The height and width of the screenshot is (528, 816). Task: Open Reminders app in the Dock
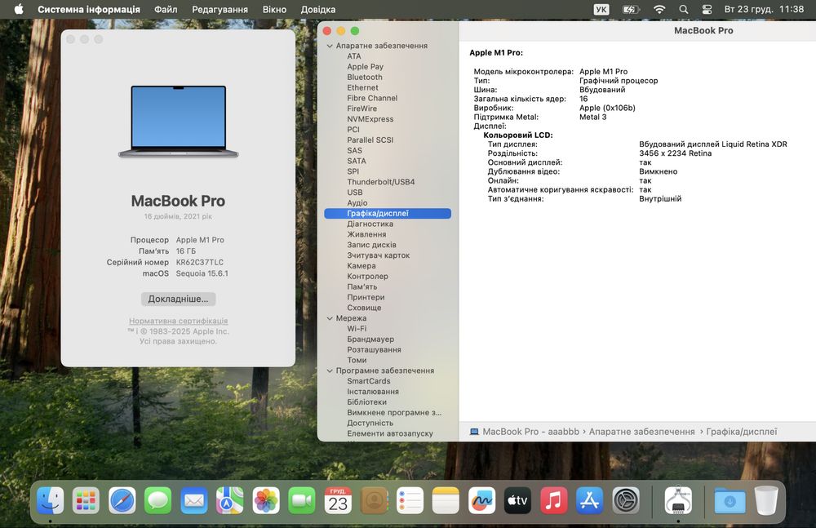[x=410, y=501]
